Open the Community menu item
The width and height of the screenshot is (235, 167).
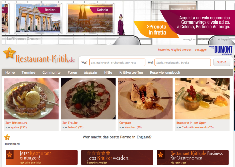pos(51,72)
